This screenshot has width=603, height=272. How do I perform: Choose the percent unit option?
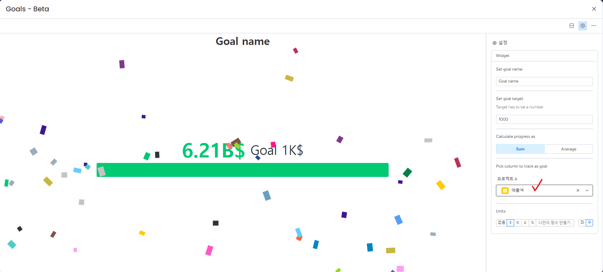coord(532,223)
